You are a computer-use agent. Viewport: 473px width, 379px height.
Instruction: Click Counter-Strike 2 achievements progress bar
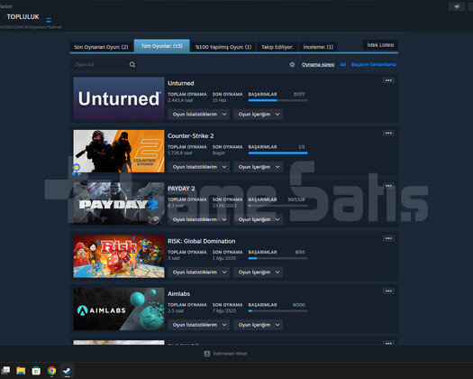[x=277, y=153]
